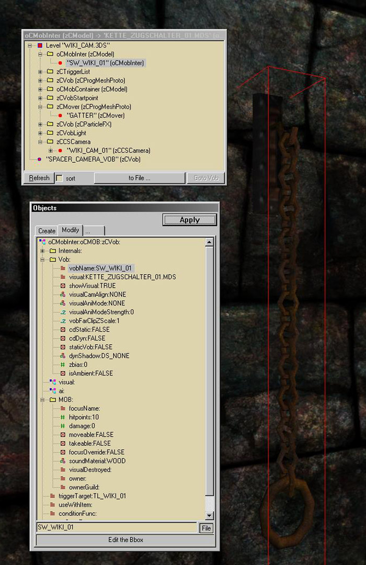The height and width of the screenshot is (565, 366).
Task: Click the Refresh button
Action: coord(39,178)
